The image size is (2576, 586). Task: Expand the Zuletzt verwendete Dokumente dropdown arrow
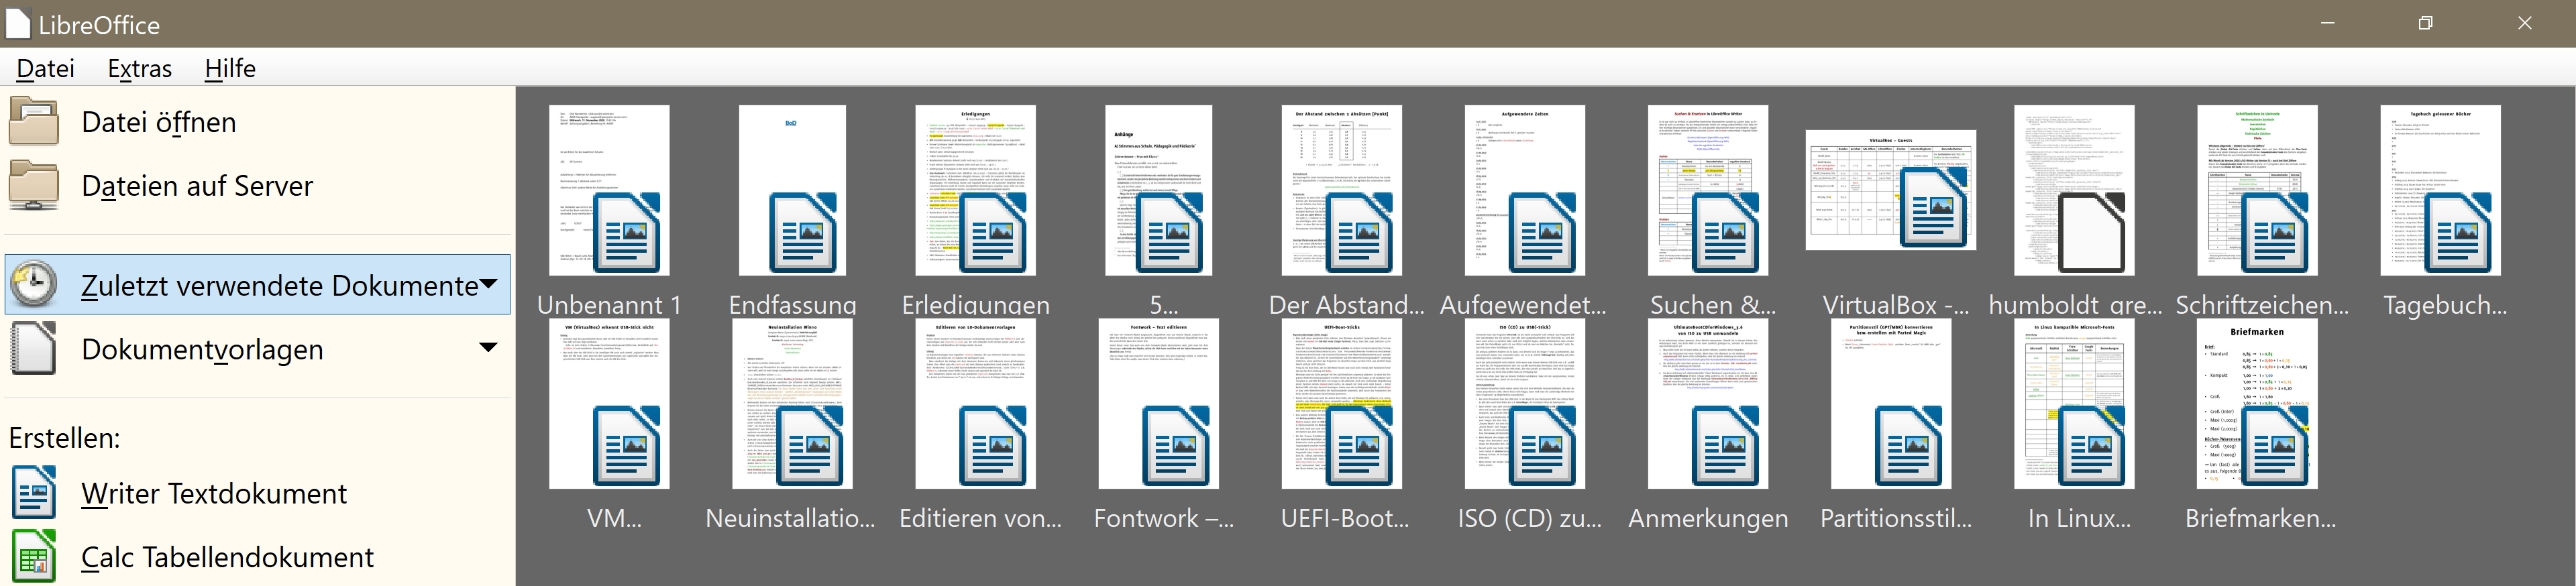(x=488, y=284)
